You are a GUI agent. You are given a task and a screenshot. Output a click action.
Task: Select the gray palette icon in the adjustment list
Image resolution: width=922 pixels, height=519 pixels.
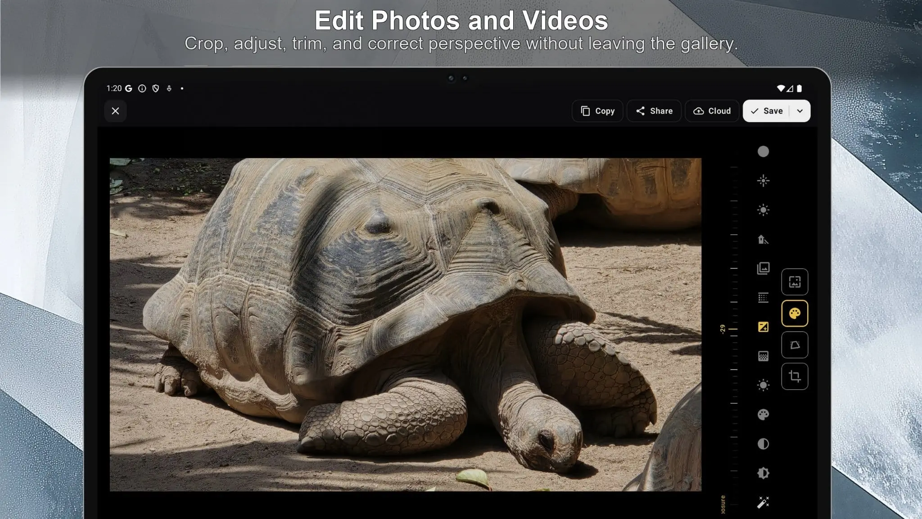763,414
